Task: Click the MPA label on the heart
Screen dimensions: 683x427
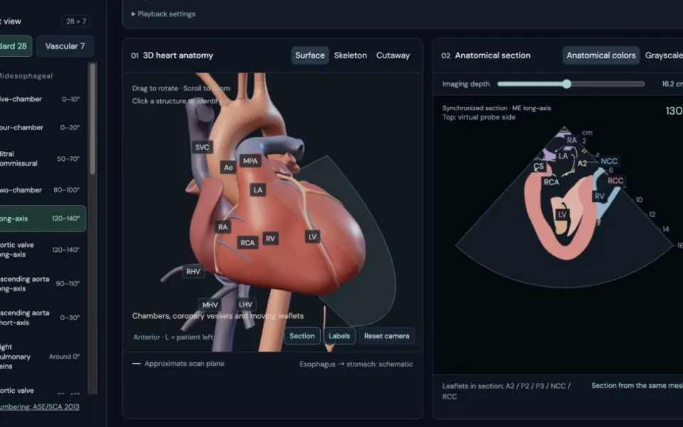Action: [250, 161]
